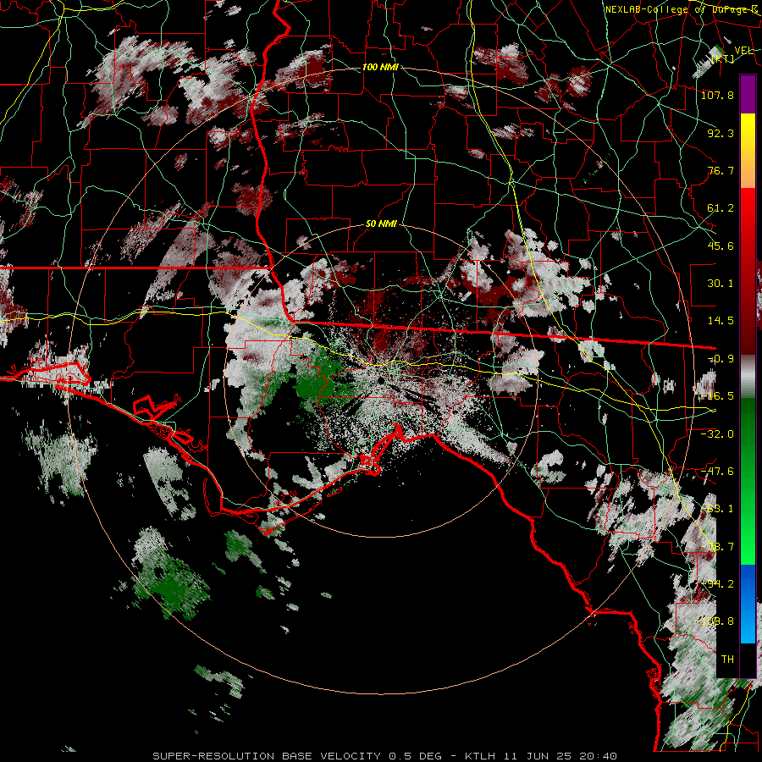Pick the gray segment of the color bar
This screenshot has width=762, height=762.
click(x=748, y=376)
